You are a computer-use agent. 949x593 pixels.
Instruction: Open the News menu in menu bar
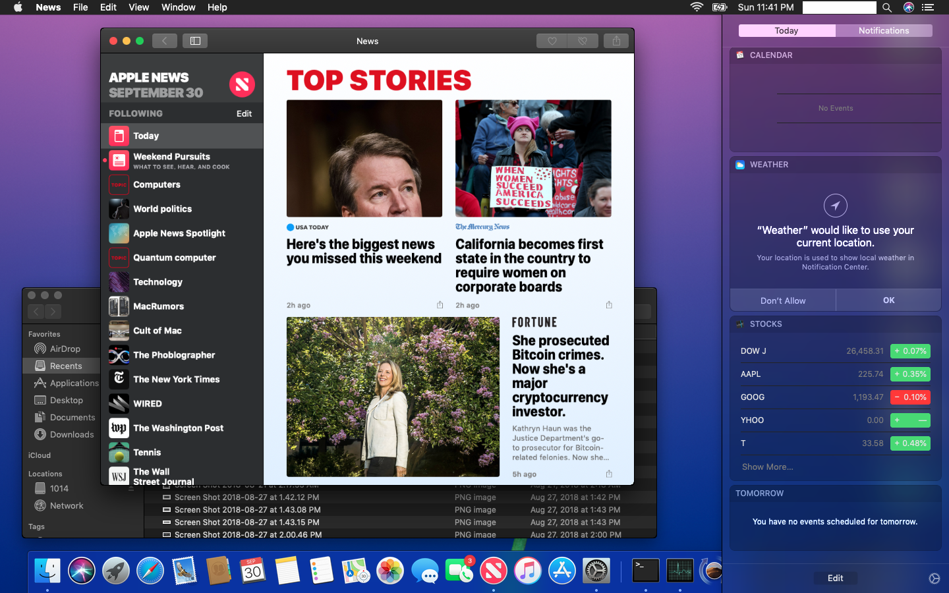(48, 7)
